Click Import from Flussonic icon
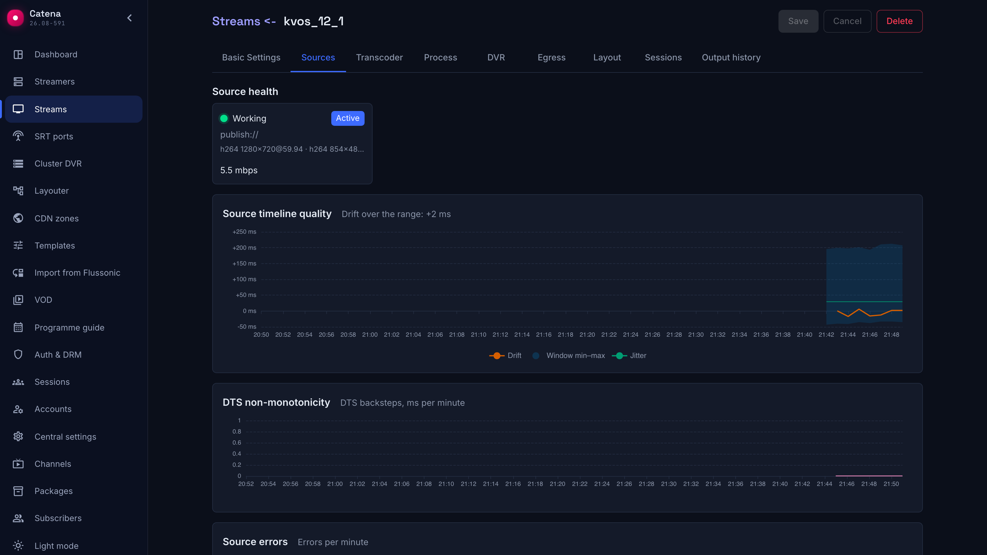Image resolution: width=987 pixels, height=555 pixels. click(18, 273)
